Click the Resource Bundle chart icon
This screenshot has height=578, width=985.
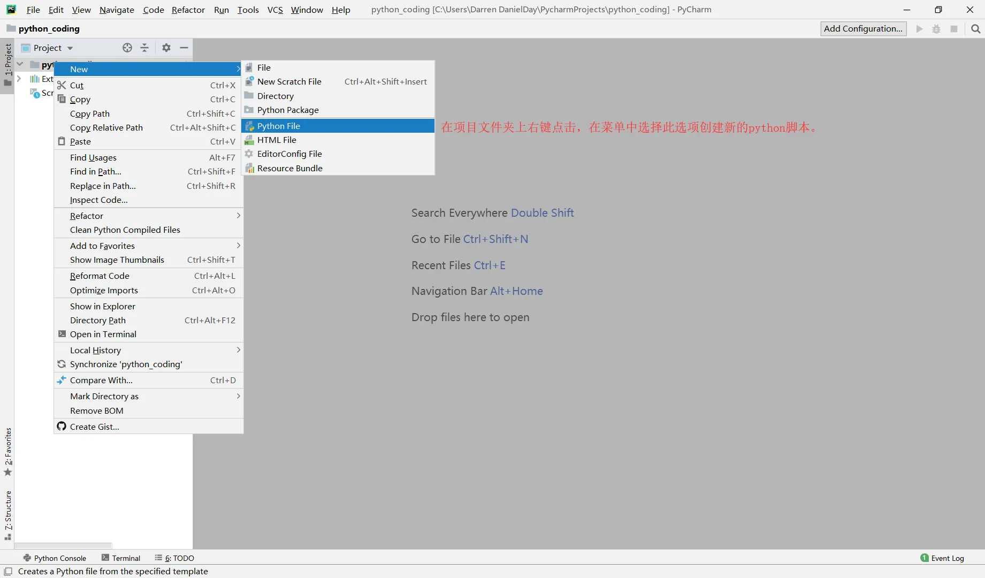(249, 168)
